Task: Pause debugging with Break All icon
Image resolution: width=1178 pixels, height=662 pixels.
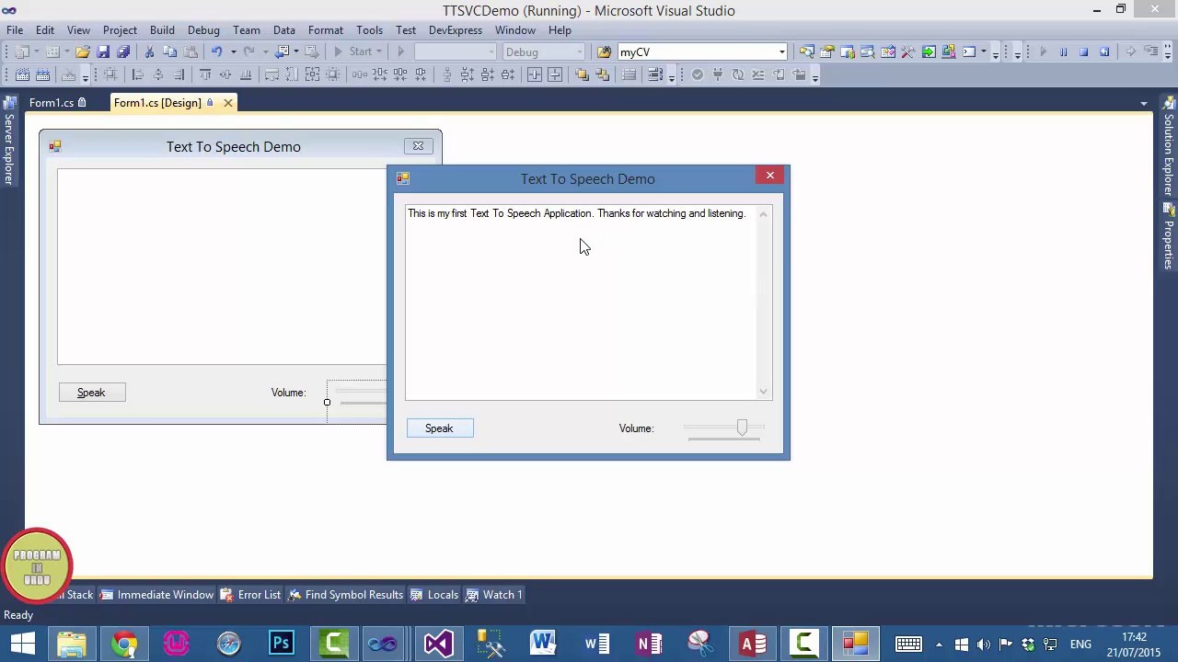Action: coord(1063,51)
